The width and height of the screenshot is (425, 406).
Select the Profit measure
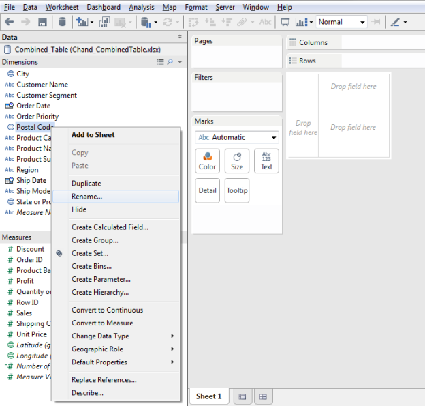coord(25,281)
